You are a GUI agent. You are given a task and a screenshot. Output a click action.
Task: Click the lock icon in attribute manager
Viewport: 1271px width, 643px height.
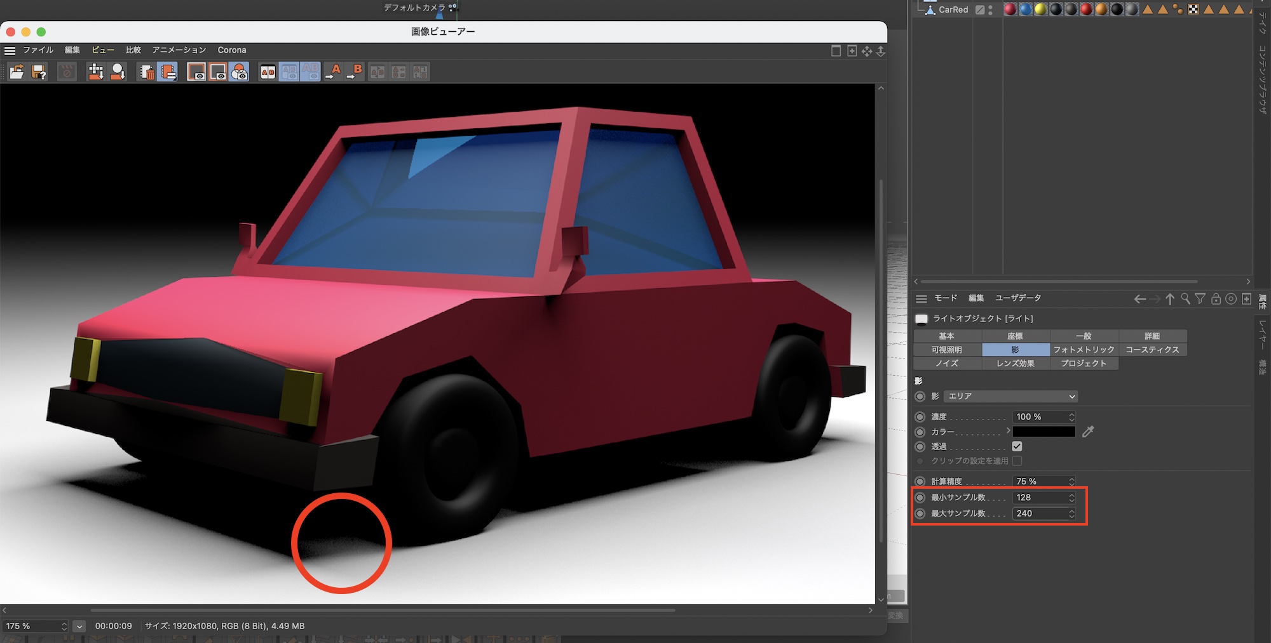click(1216, 298)
